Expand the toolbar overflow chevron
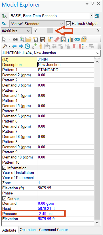103x235 pixels. click(x=99, y=47)
